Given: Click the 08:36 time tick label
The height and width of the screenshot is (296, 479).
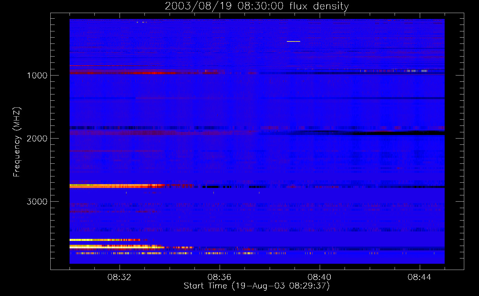Looking at the screenshot, I should point(219,277).
